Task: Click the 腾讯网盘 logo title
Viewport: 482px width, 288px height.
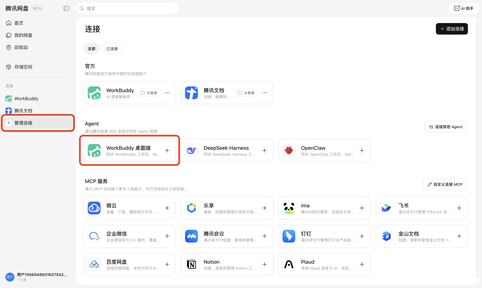Action: (x=17, y=8)
